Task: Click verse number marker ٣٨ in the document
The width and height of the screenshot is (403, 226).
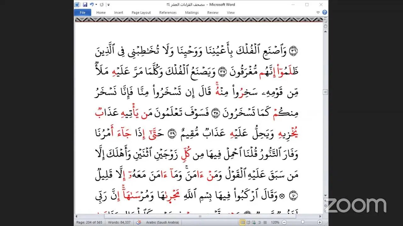Action: pyautogui.click(x=216, y=113)
